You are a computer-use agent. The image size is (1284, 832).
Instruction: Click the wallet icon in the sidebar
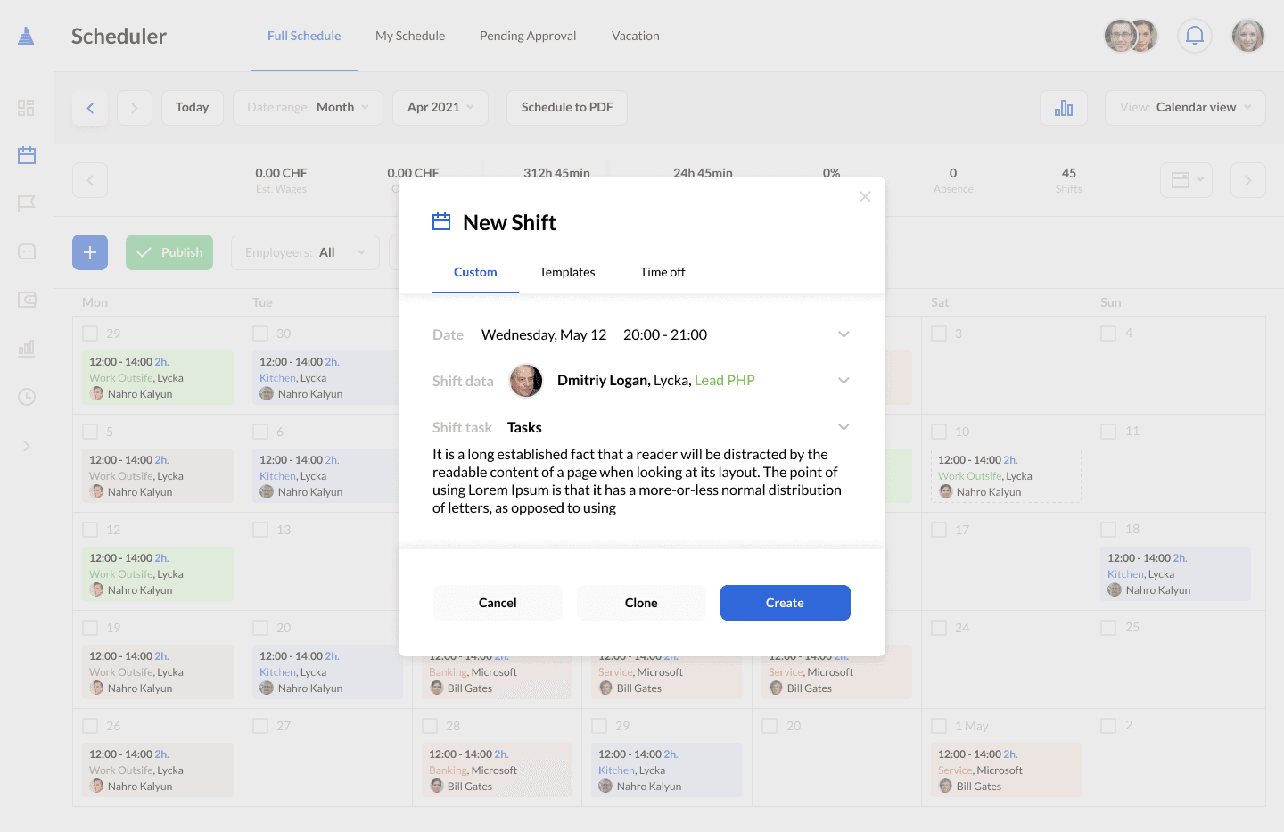click(x=27, y=300)
